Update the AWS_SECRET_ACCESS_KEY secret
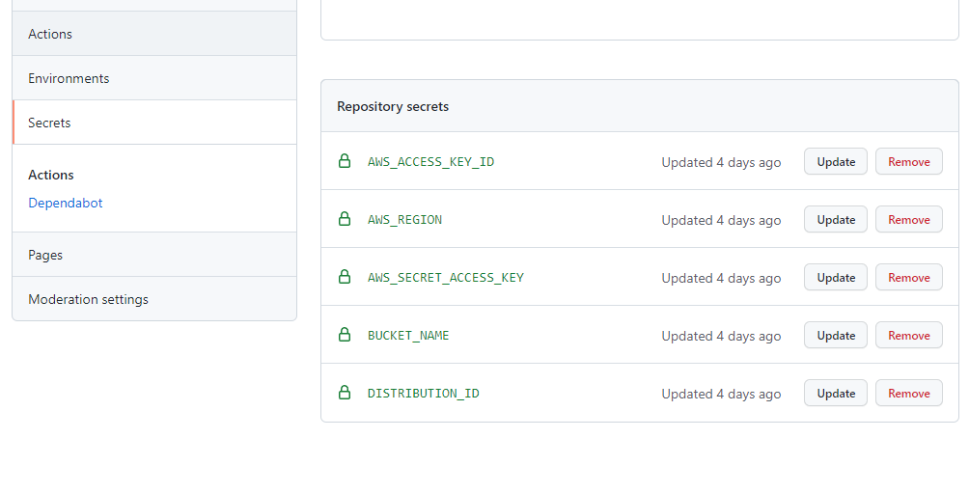 tap(836, 278)
